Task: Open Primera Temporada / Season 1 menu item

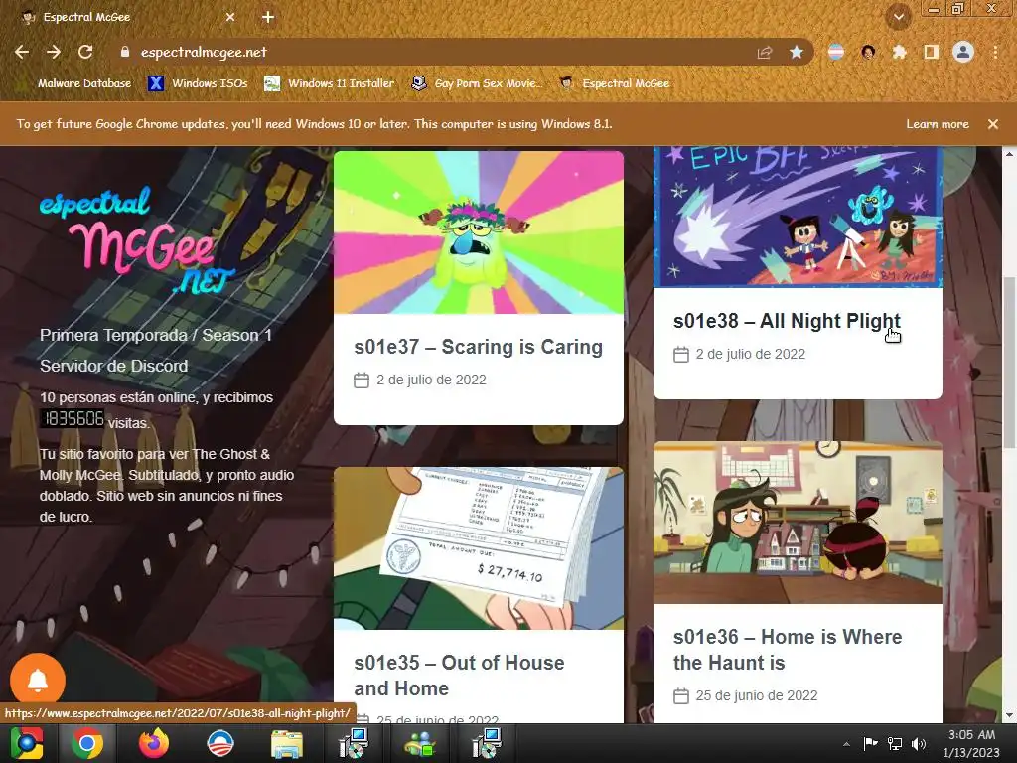Action: [156, 335]
